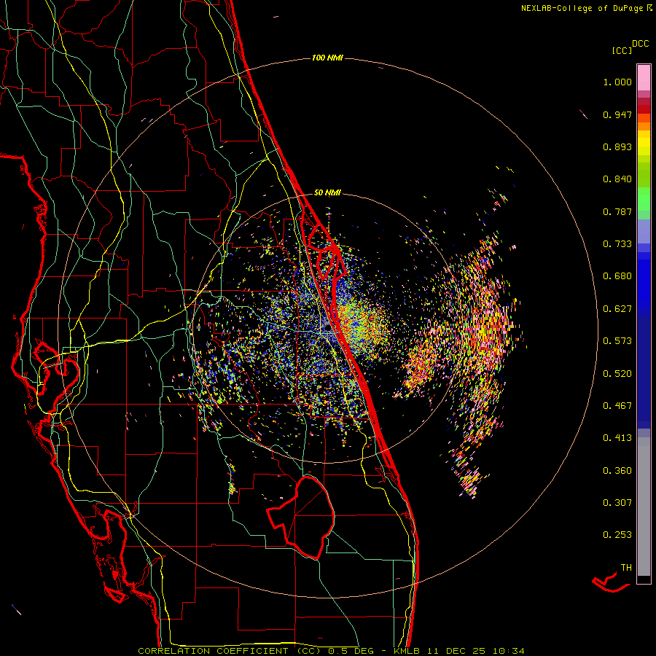
Task: Click the DCC label above color scale
Action: tap(641, 44)
